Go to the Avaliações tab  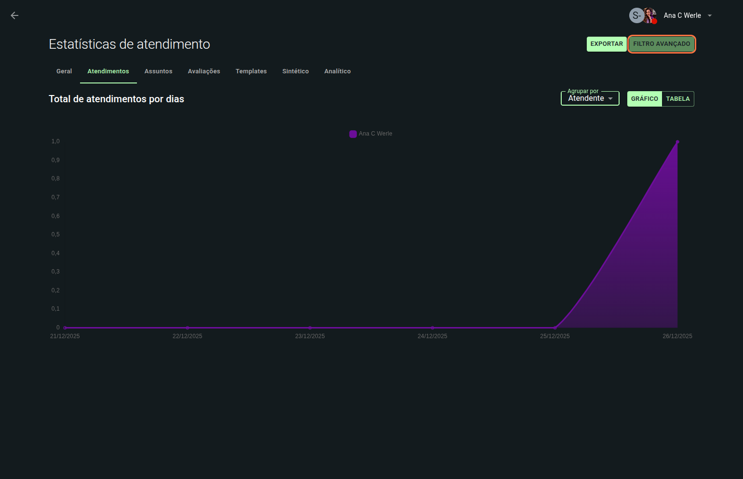click(x=204, y=71)
